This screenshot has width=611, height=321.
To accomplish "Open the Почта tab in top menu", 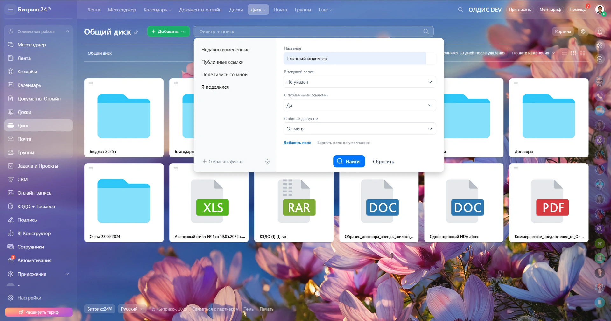I will coord(280,10).
